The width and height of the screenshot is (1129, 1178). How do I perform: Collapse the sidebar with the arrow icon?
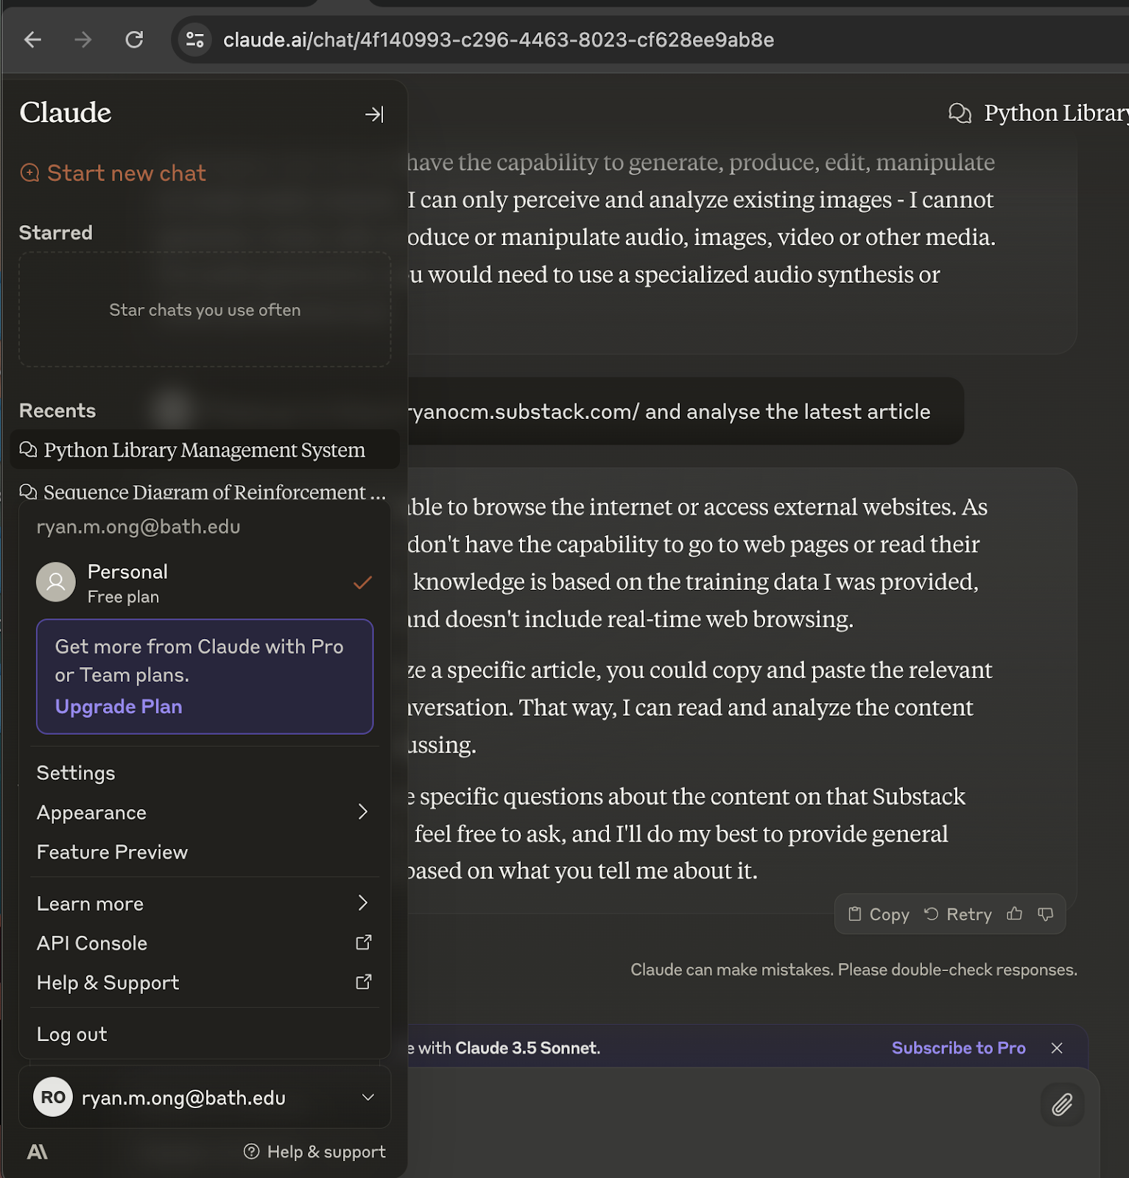(x=374, y=114)
